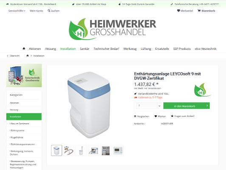Expand Rohrsysteme subcategory in sidebar
The height and width of the screenshot is (170, 226).
pyautogui.click(x=17, y=130)
